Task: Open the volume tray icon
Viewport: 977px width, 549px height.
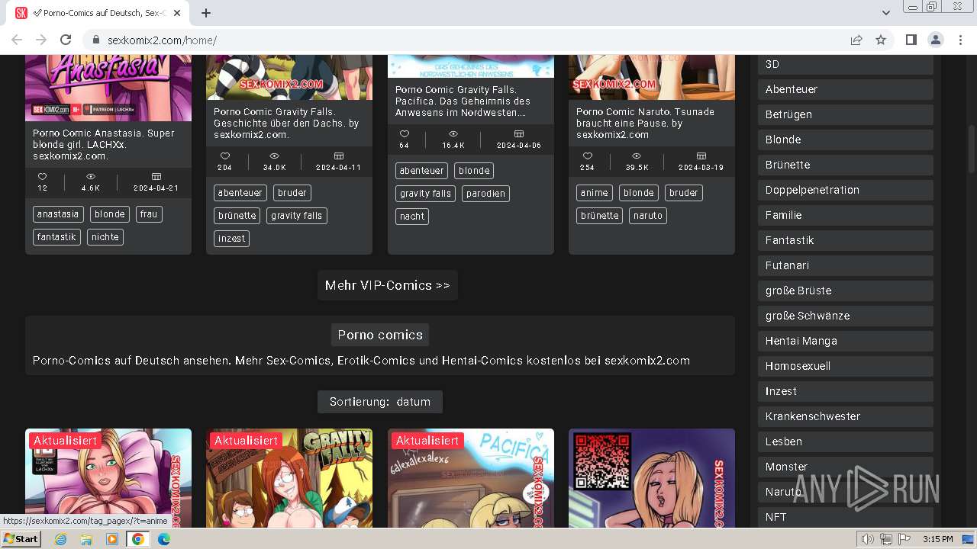Action: tap(867, 539)
